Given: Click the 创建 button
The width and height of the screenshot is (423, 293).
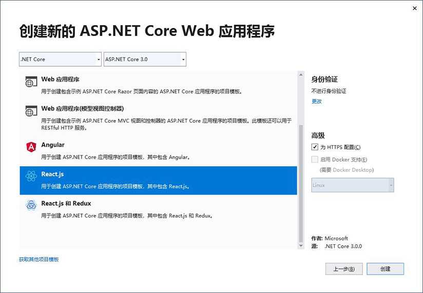Looking at the screenshot, I should tap(385, 269).
